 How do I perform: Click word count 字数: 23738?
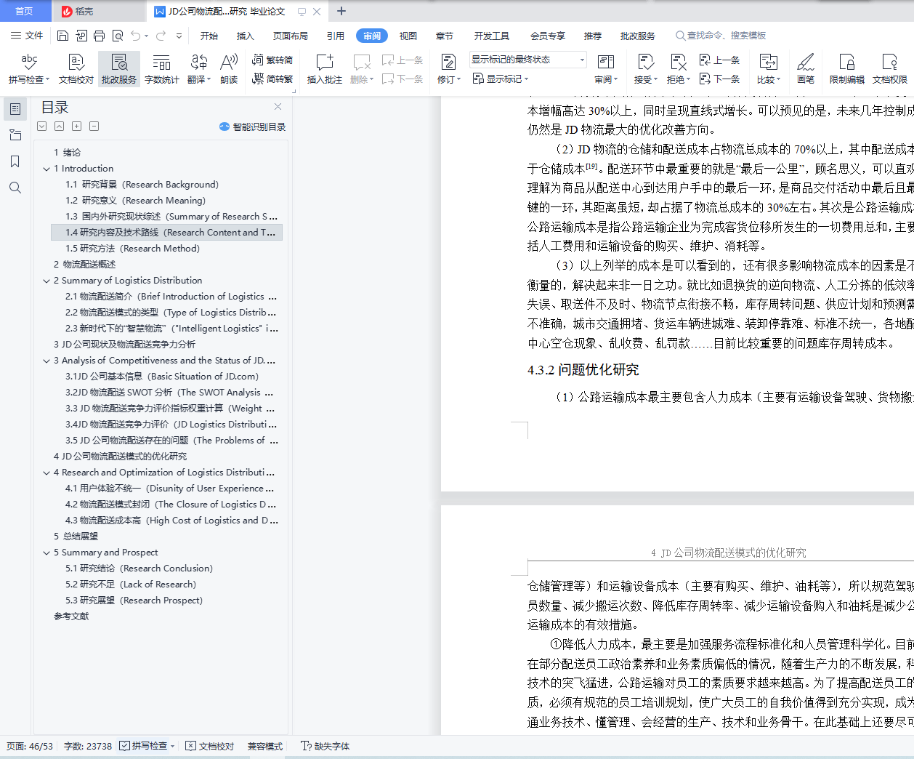point(88,746)
